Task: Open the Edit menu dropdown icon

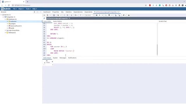Action: [76, 15]
